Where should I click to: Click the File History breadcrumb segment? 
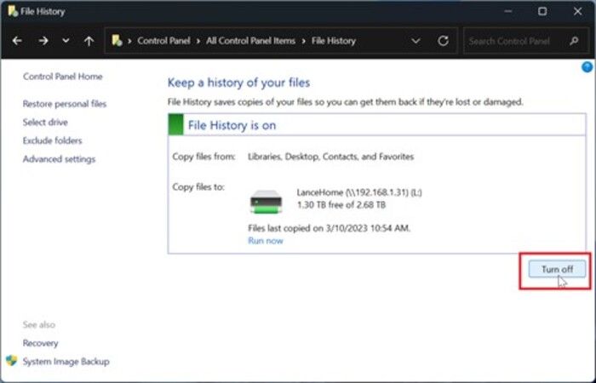coord(334,41)
